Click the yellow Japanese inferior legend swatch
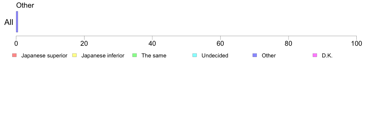The image size is (365, 113). pos(74,55)
